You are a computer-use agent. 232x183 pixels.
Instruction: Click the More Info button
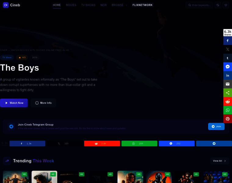pyautogui.click(x=43, y=103)
